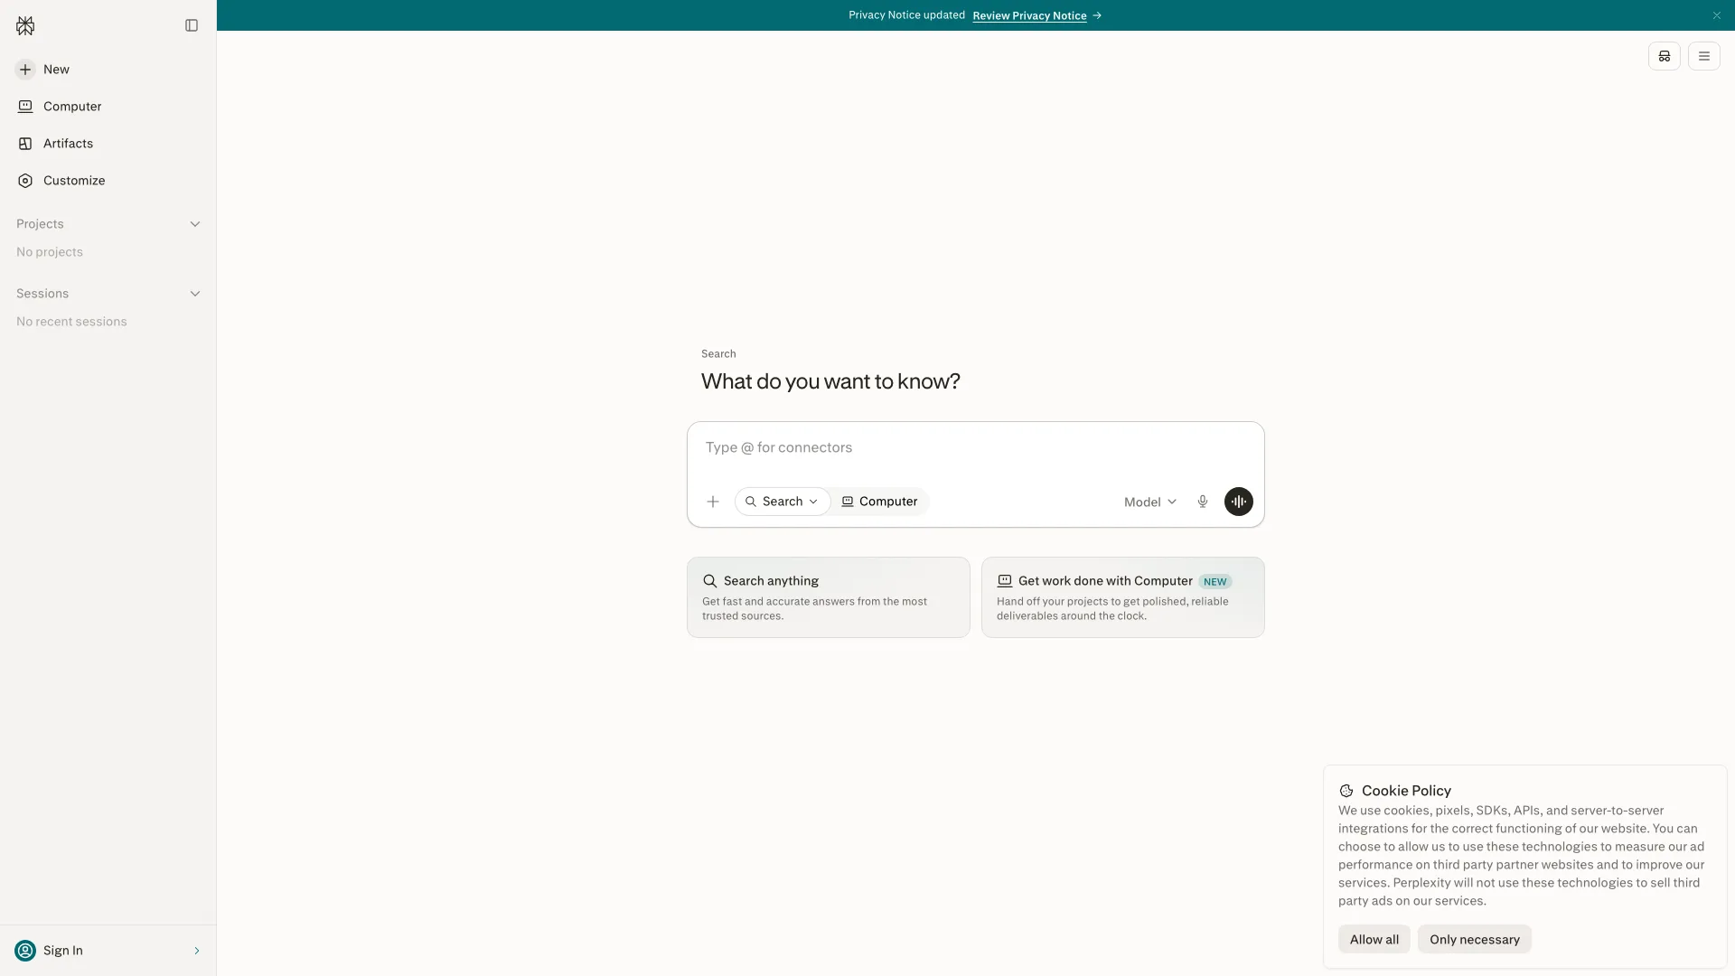1735x976 pixels.
Task: Click the 'No projects' text
Action: pyautogui.click(x=50, y=252)
